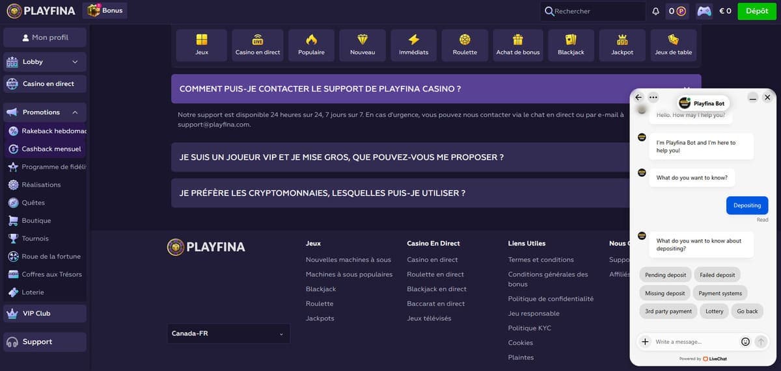Choose Go back quick reply in chat

(747, 311)
